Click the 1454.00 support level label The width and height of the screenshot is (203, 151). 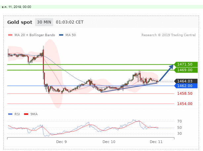tap(184, 104)
